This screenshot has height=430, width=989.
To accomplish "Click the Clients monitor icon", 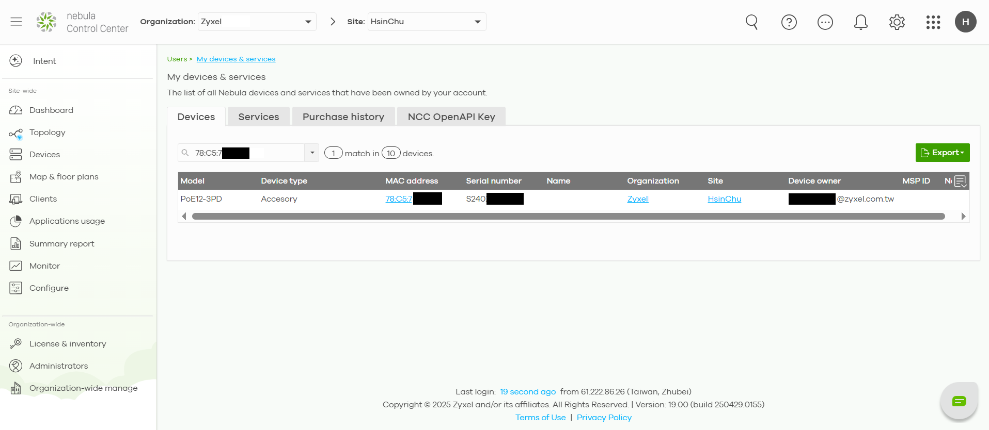I will [x=16, y=199].
